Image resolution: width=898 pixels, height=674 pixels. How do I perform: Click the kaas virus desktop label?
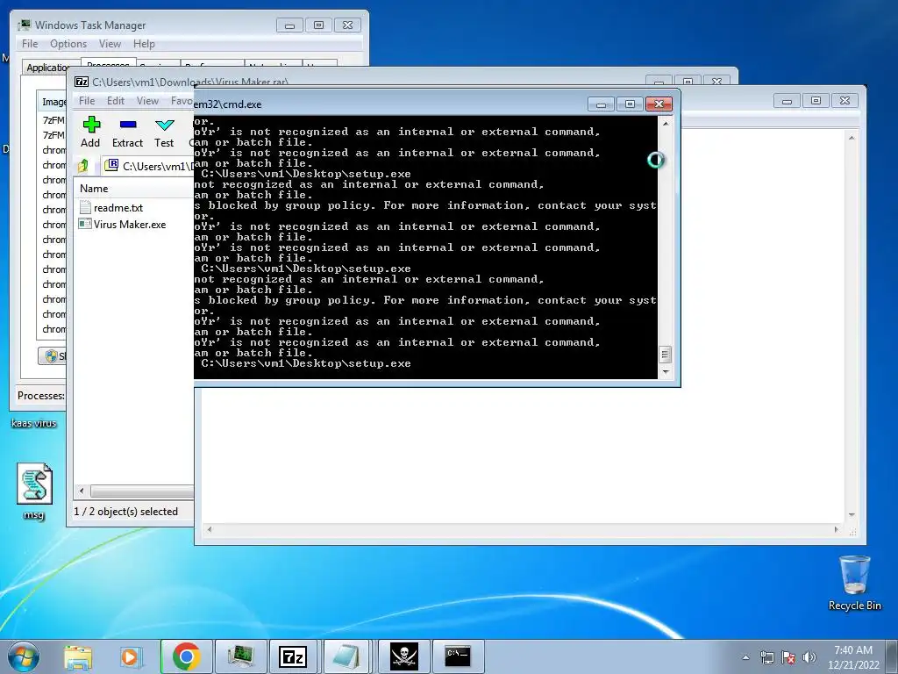pos(34,424)
